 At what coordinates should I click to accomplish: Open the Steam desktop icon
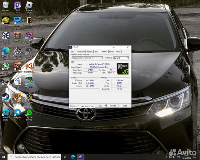tap(6, 97)
